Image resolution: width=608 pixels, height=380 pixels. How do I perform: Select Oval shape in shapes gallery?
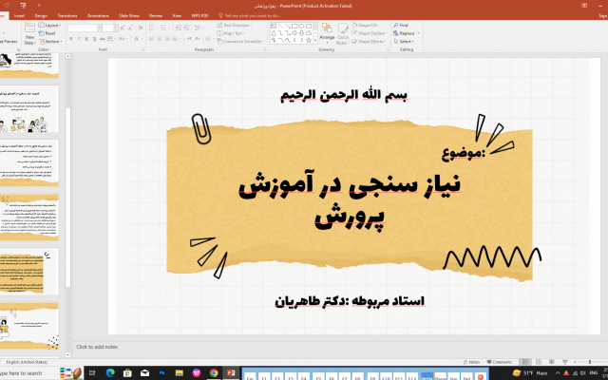[302, 27]
